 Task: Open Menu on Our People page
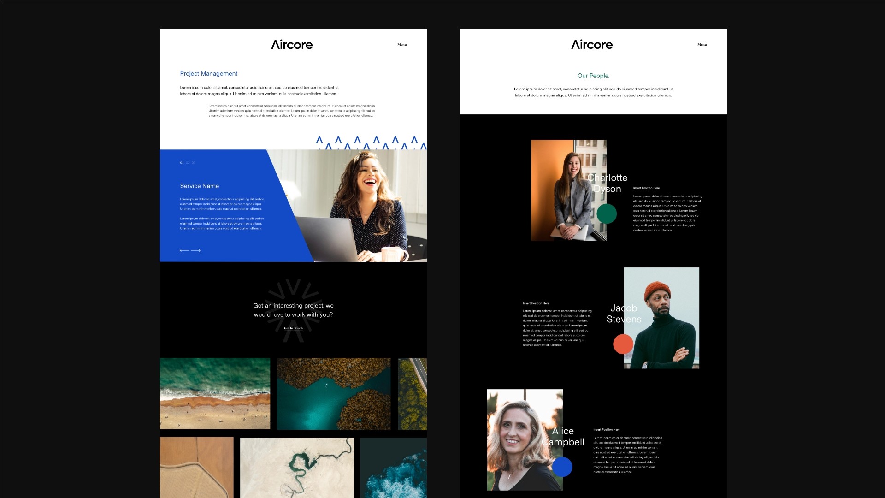tap(702, 45)
